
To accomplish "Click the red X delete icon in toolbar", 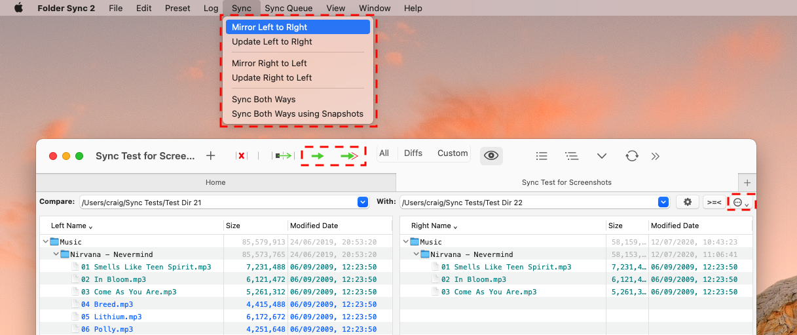I will click(x=242, y=156).
